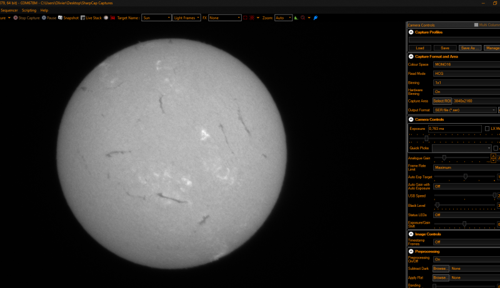Open the focus tool dropdown arrow
Image resolution: width=500 pixels, height=288 pixels.
tap(309, 18)
